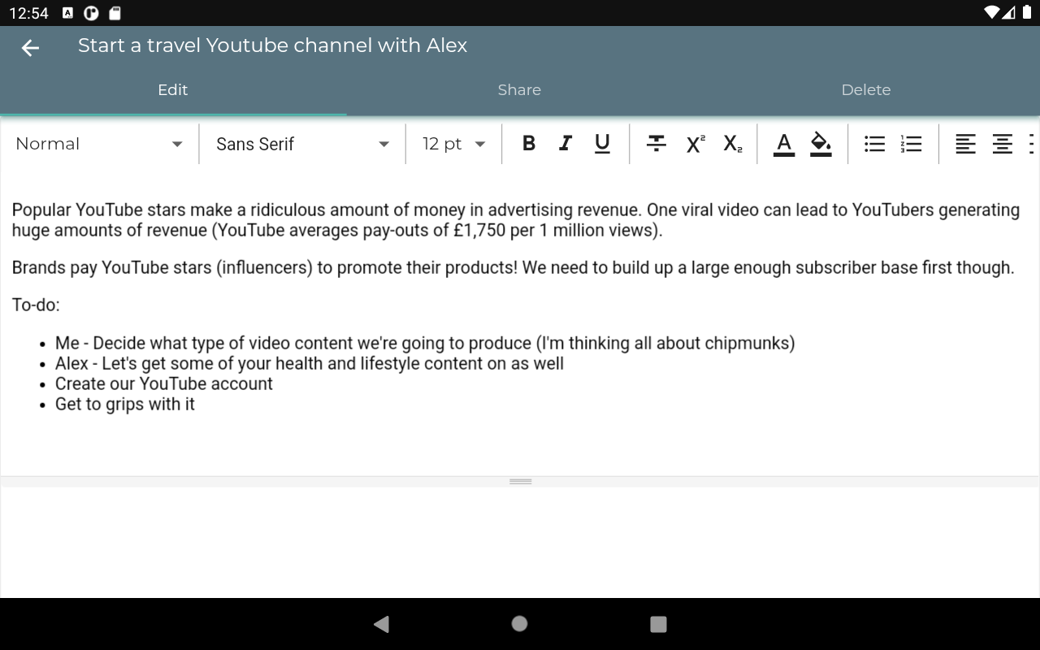Click the resize handle below the editor

(520, 482)
